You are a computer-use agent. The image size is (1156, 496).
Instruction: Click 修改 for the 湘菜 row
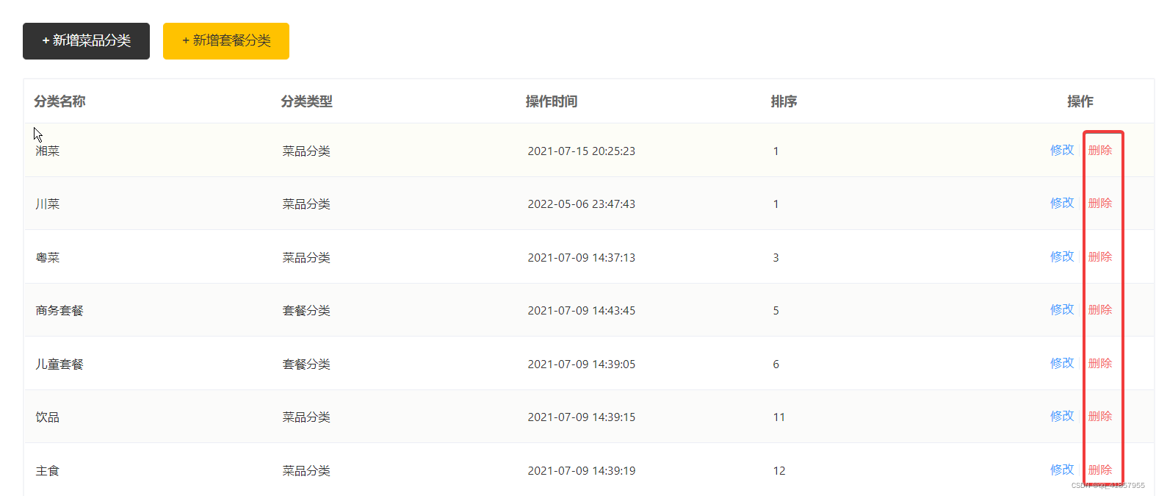(1061, 150)
